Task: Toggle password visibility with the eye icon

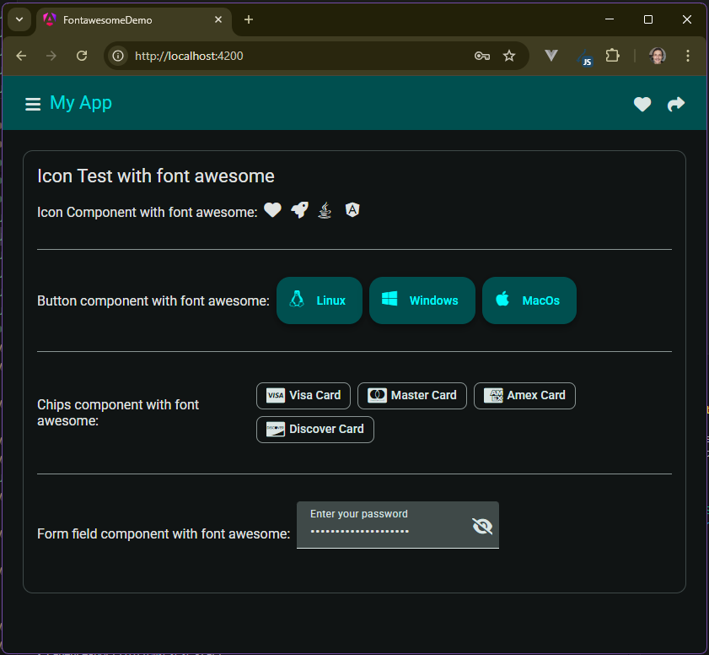Action: click(x=481, y=525)
